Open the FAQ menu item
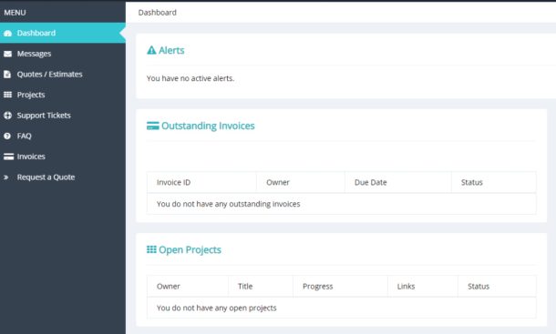556x334 pixels. pos(63,136)
